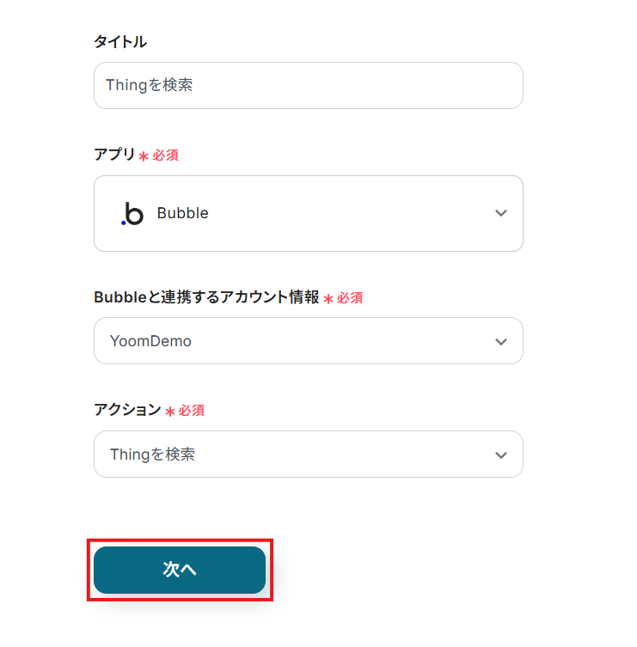Open the アクション dropdown
The image size is (637, 647).
coord(308,455)
